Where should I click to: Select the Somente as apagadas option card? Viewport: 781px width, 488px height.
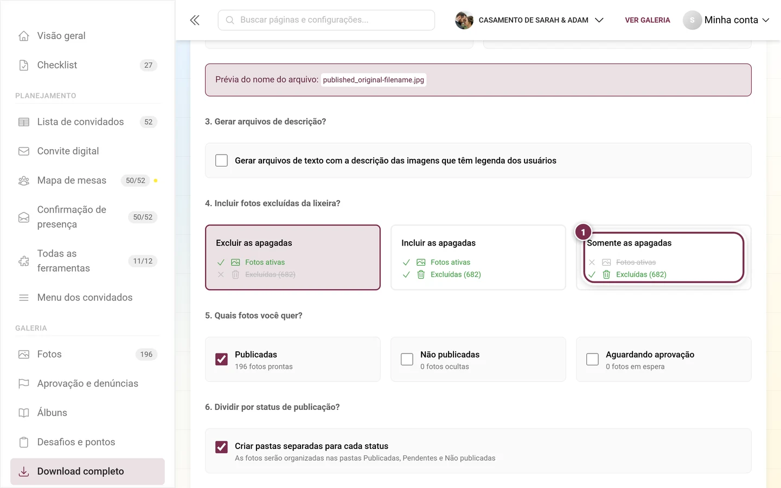664,258
